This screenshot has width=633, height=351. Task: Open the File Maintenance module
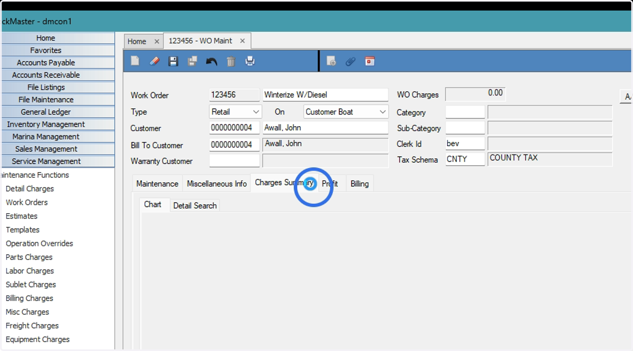click(x=58, y=100)
